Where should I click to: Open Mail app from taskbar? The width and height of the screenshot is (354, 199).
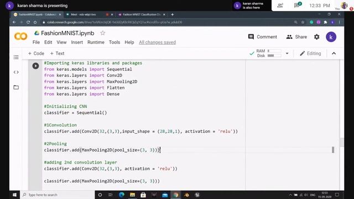point(165,195)
